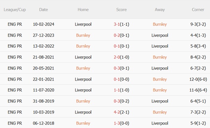
Task: Open Burnley link in 10-02-2024 match row
Action: [160, 24]
